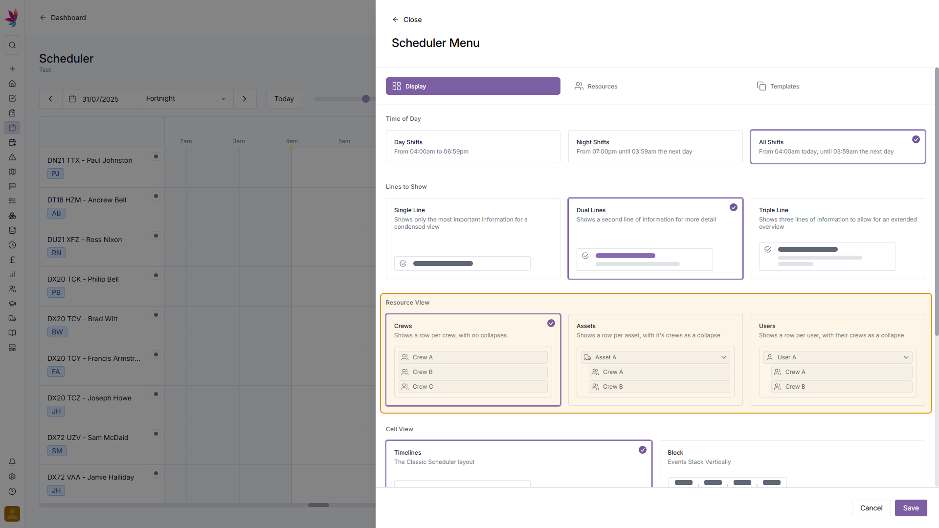939x528 pixels.
Task: Select the All Shifts time option
Action: click(838, 147)
